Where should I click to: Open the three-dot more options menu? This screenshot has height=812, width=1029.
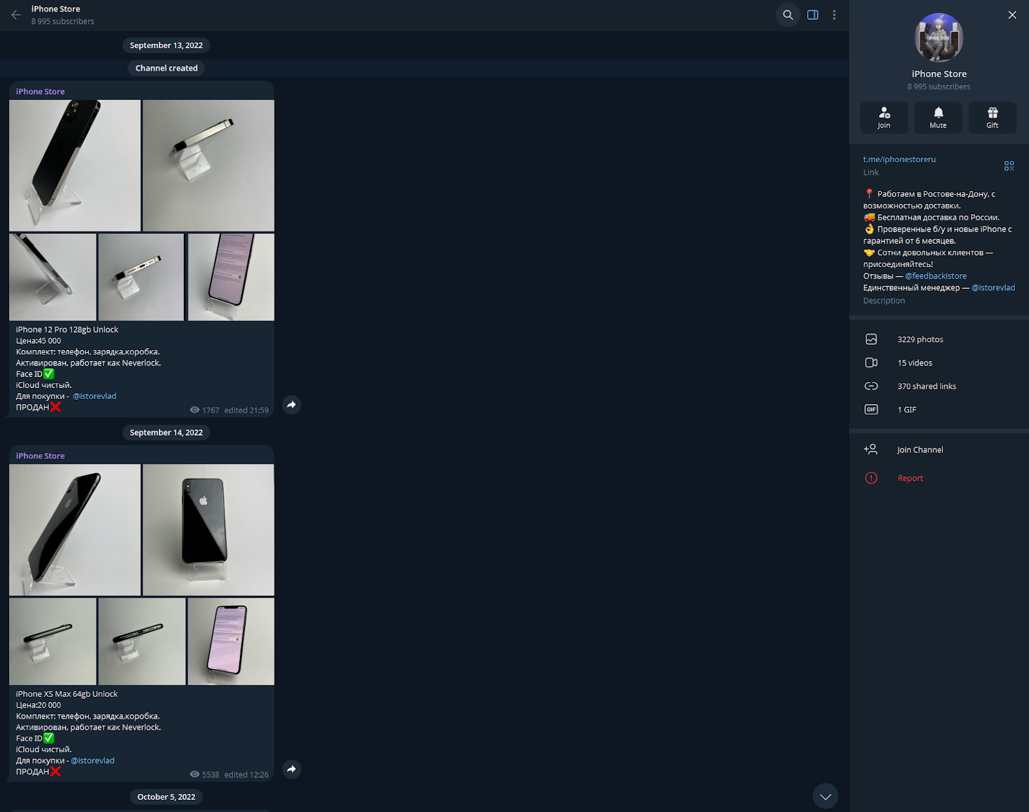point(834,15)
